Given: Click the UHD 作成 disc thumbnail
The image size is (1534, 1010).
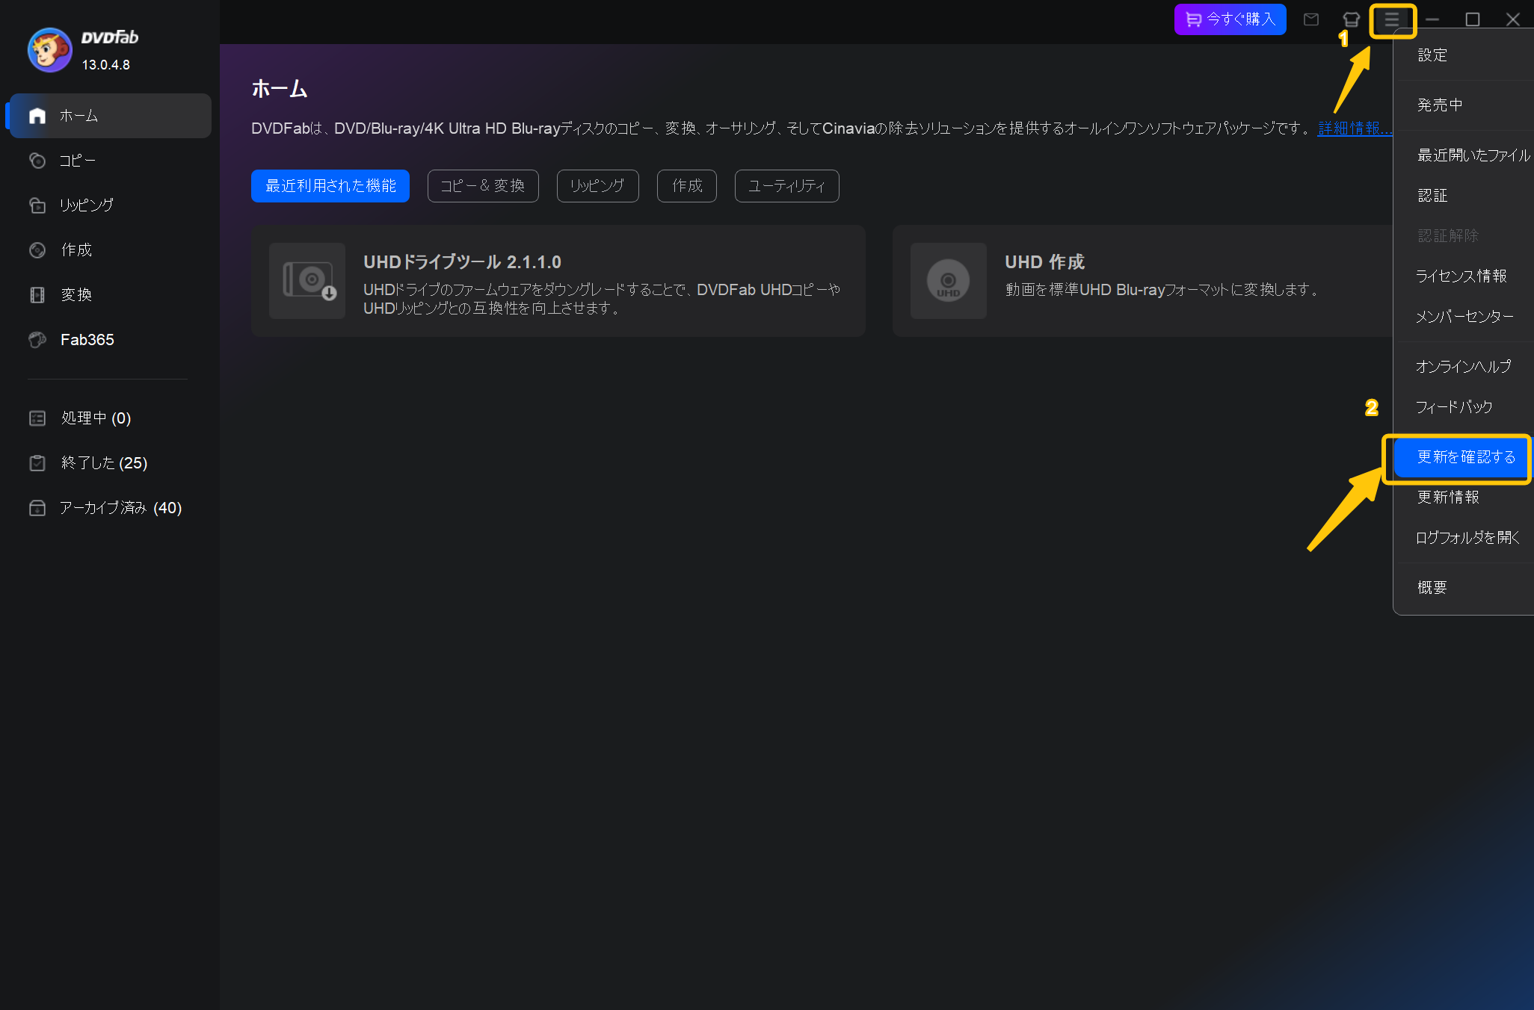Looking at the screenshot, I should pyautogui.click(x=949, y=281).
